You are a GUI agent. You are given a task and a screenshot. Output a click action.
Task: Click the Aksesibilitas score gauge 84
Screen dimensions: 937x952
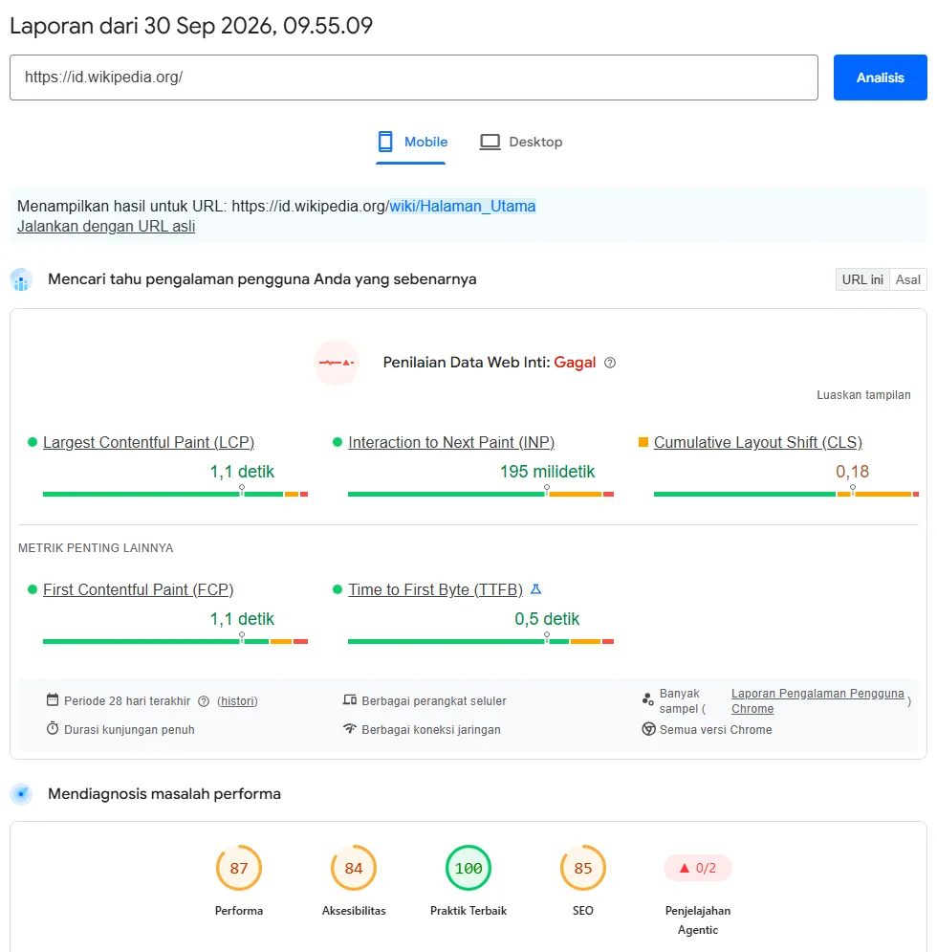[354, 868]
